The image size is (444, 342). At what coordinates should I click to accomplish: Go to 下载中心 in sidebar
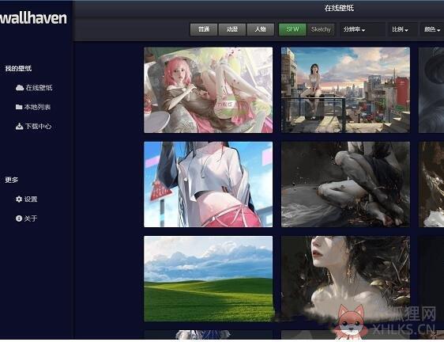tap(34, 126)
